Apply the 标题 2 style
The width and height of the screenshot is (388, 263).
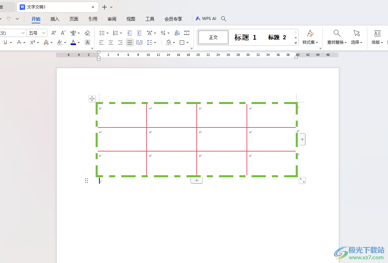(277, 37)
